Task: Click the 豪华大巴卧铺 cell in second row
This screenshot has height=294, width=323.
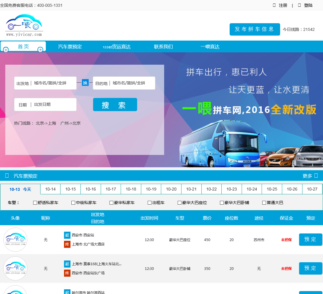Action: [x=180, y=269]
